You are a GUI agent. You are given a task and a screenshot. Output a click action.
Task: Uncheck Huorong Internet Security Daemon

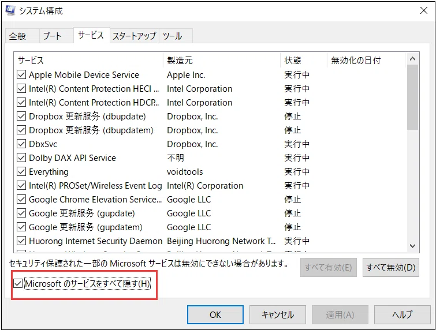pos(21,241)
